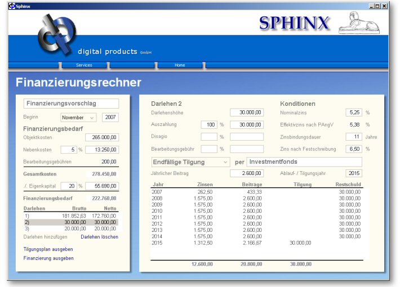Click the Restschuld column header

point(348,184)
